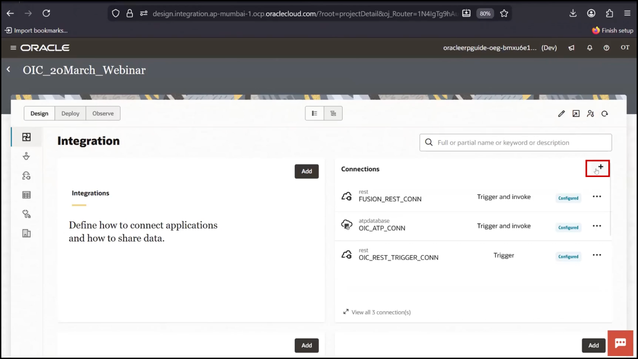Open the second sidebar section icon
The height and width of the screenshot is (359, 638).
coord(26,156)
